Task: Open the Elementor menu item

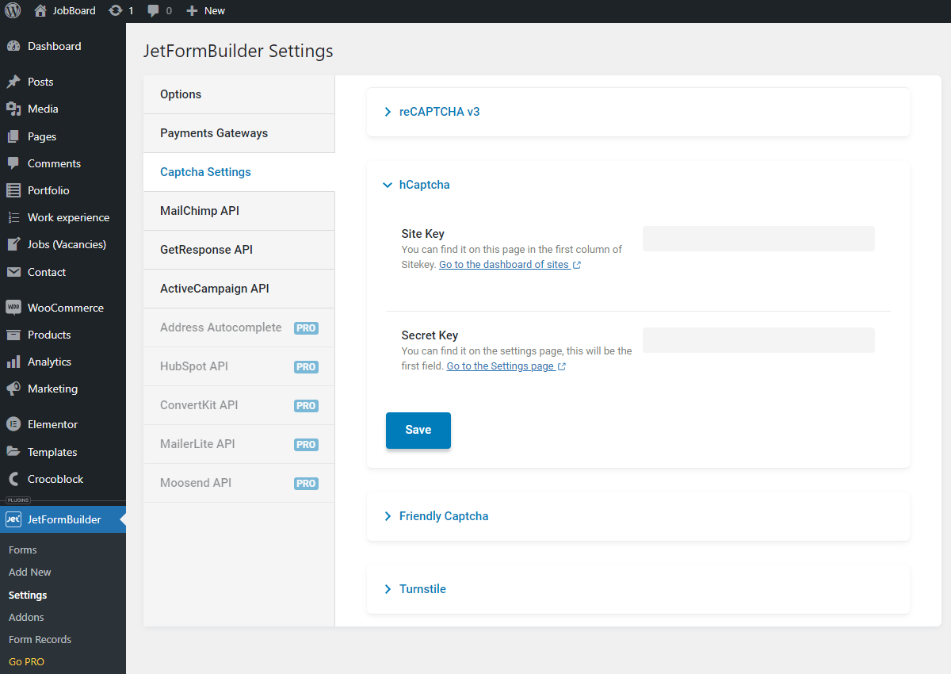Action: [x=52, y=424]
